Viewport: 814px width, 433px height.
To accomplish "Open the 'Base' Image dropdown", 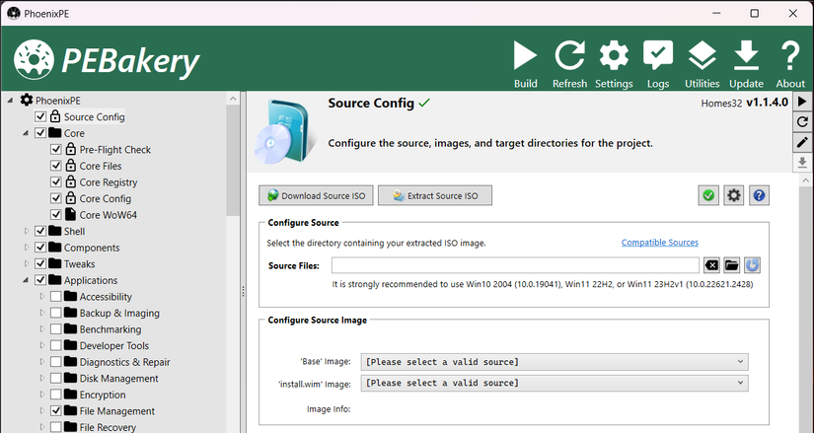I will [555, 362].
